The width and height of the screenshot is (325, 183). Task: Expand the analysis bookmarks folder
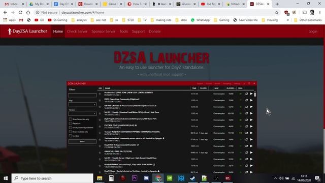click(x=79, y=20)
